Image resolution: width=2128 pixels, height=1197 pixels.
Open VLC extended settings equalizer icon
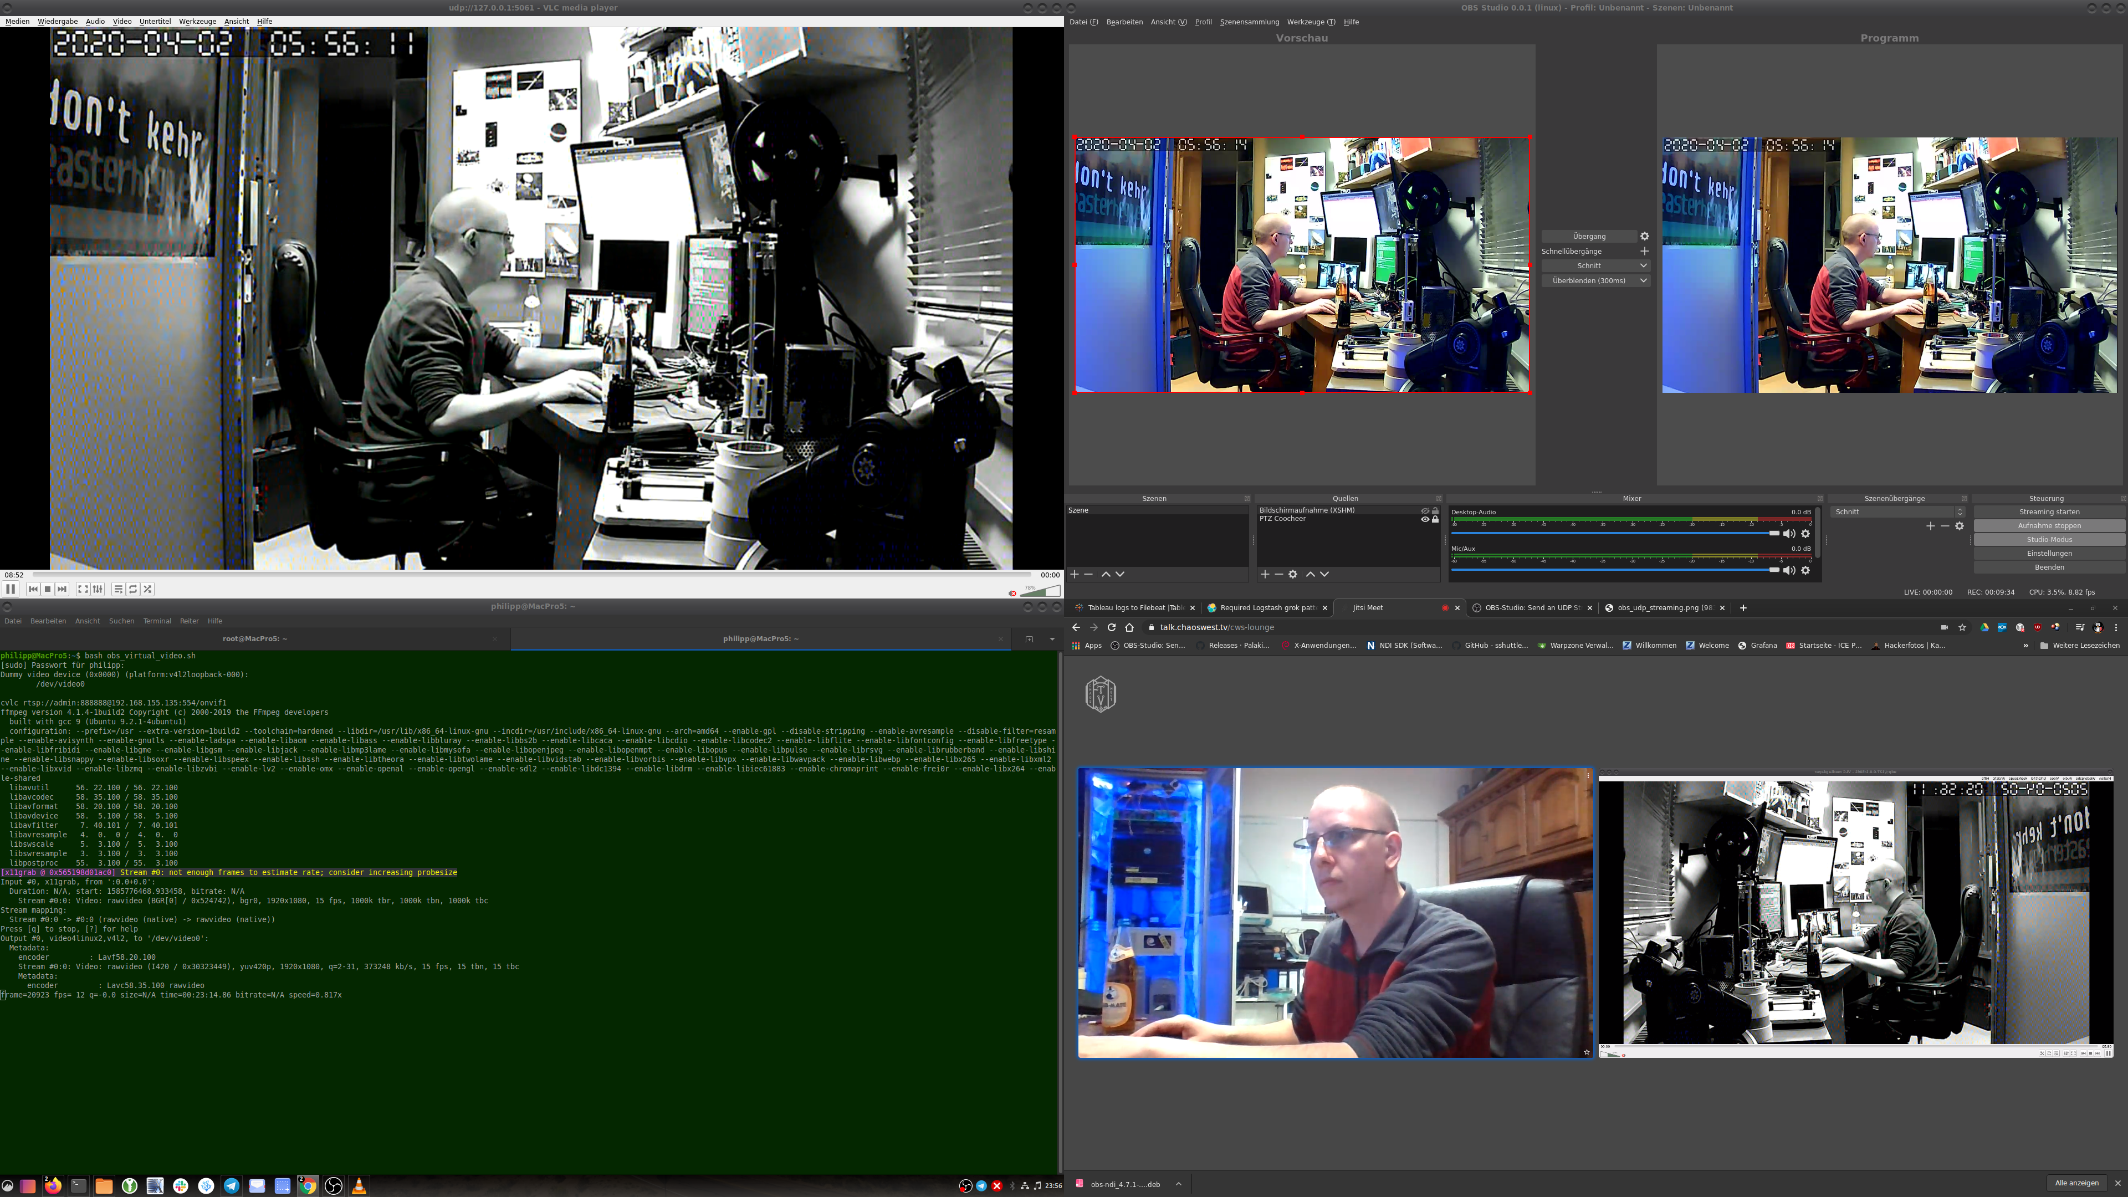click(x=98, y=589)
